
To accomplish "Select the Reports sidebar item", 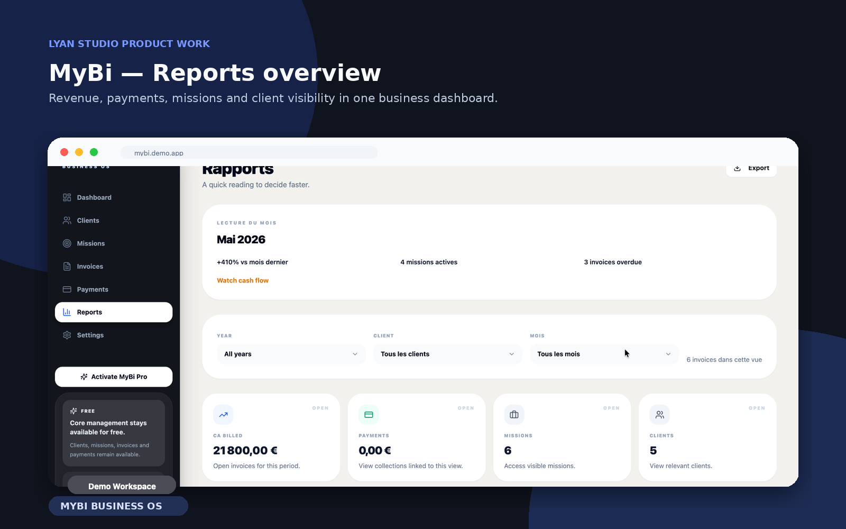I will coord(114,312).
